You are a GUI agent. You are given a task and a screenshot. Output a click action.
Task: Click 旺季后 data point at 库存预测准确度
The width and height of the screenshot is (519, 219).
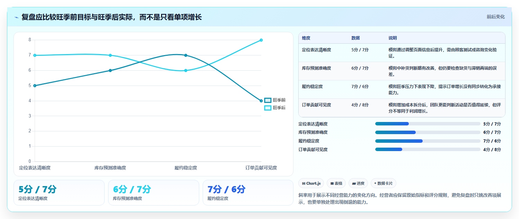click(x=110, y=55)
